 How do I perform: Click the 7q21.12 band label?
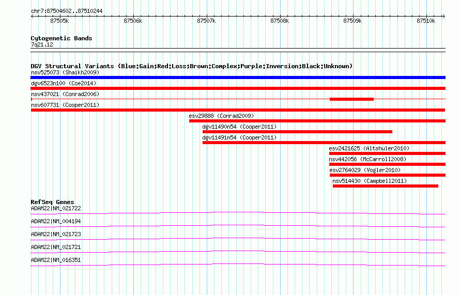[x=42, y=44]
